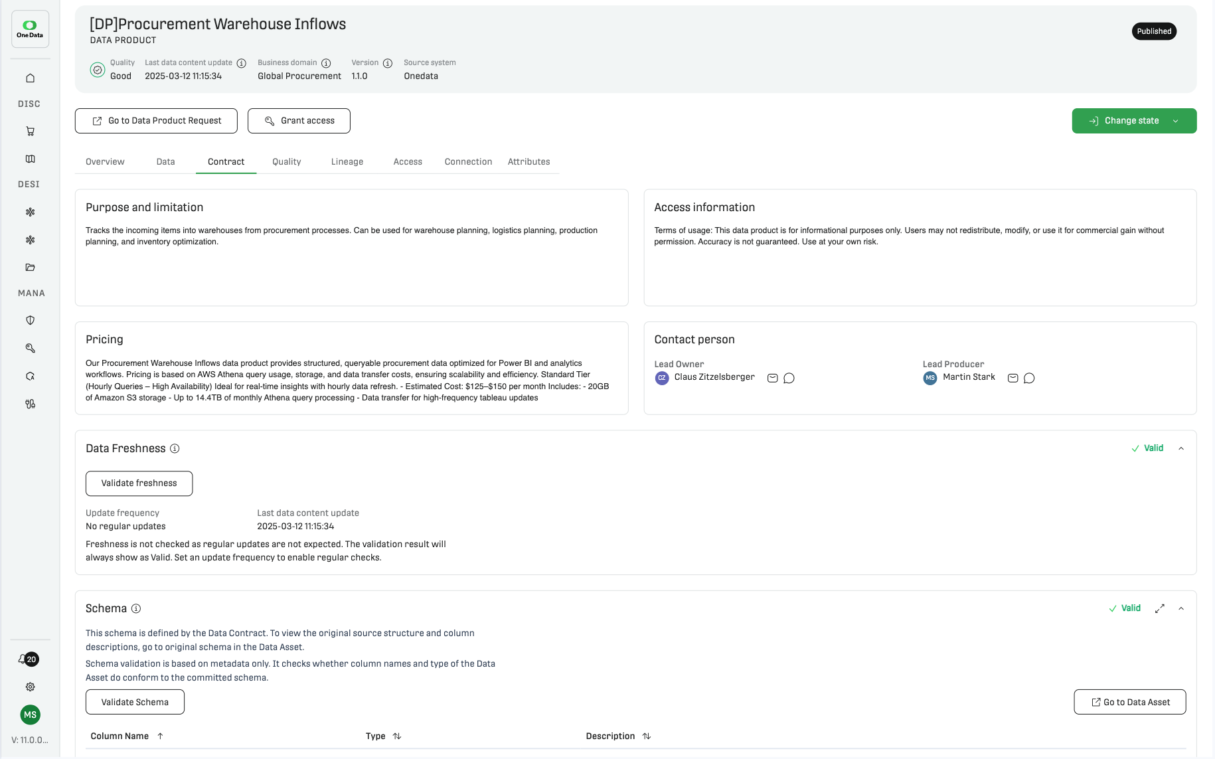The image size is (1215, 759).
Task: Open chat with Martin Stark
Action: 1029,378
